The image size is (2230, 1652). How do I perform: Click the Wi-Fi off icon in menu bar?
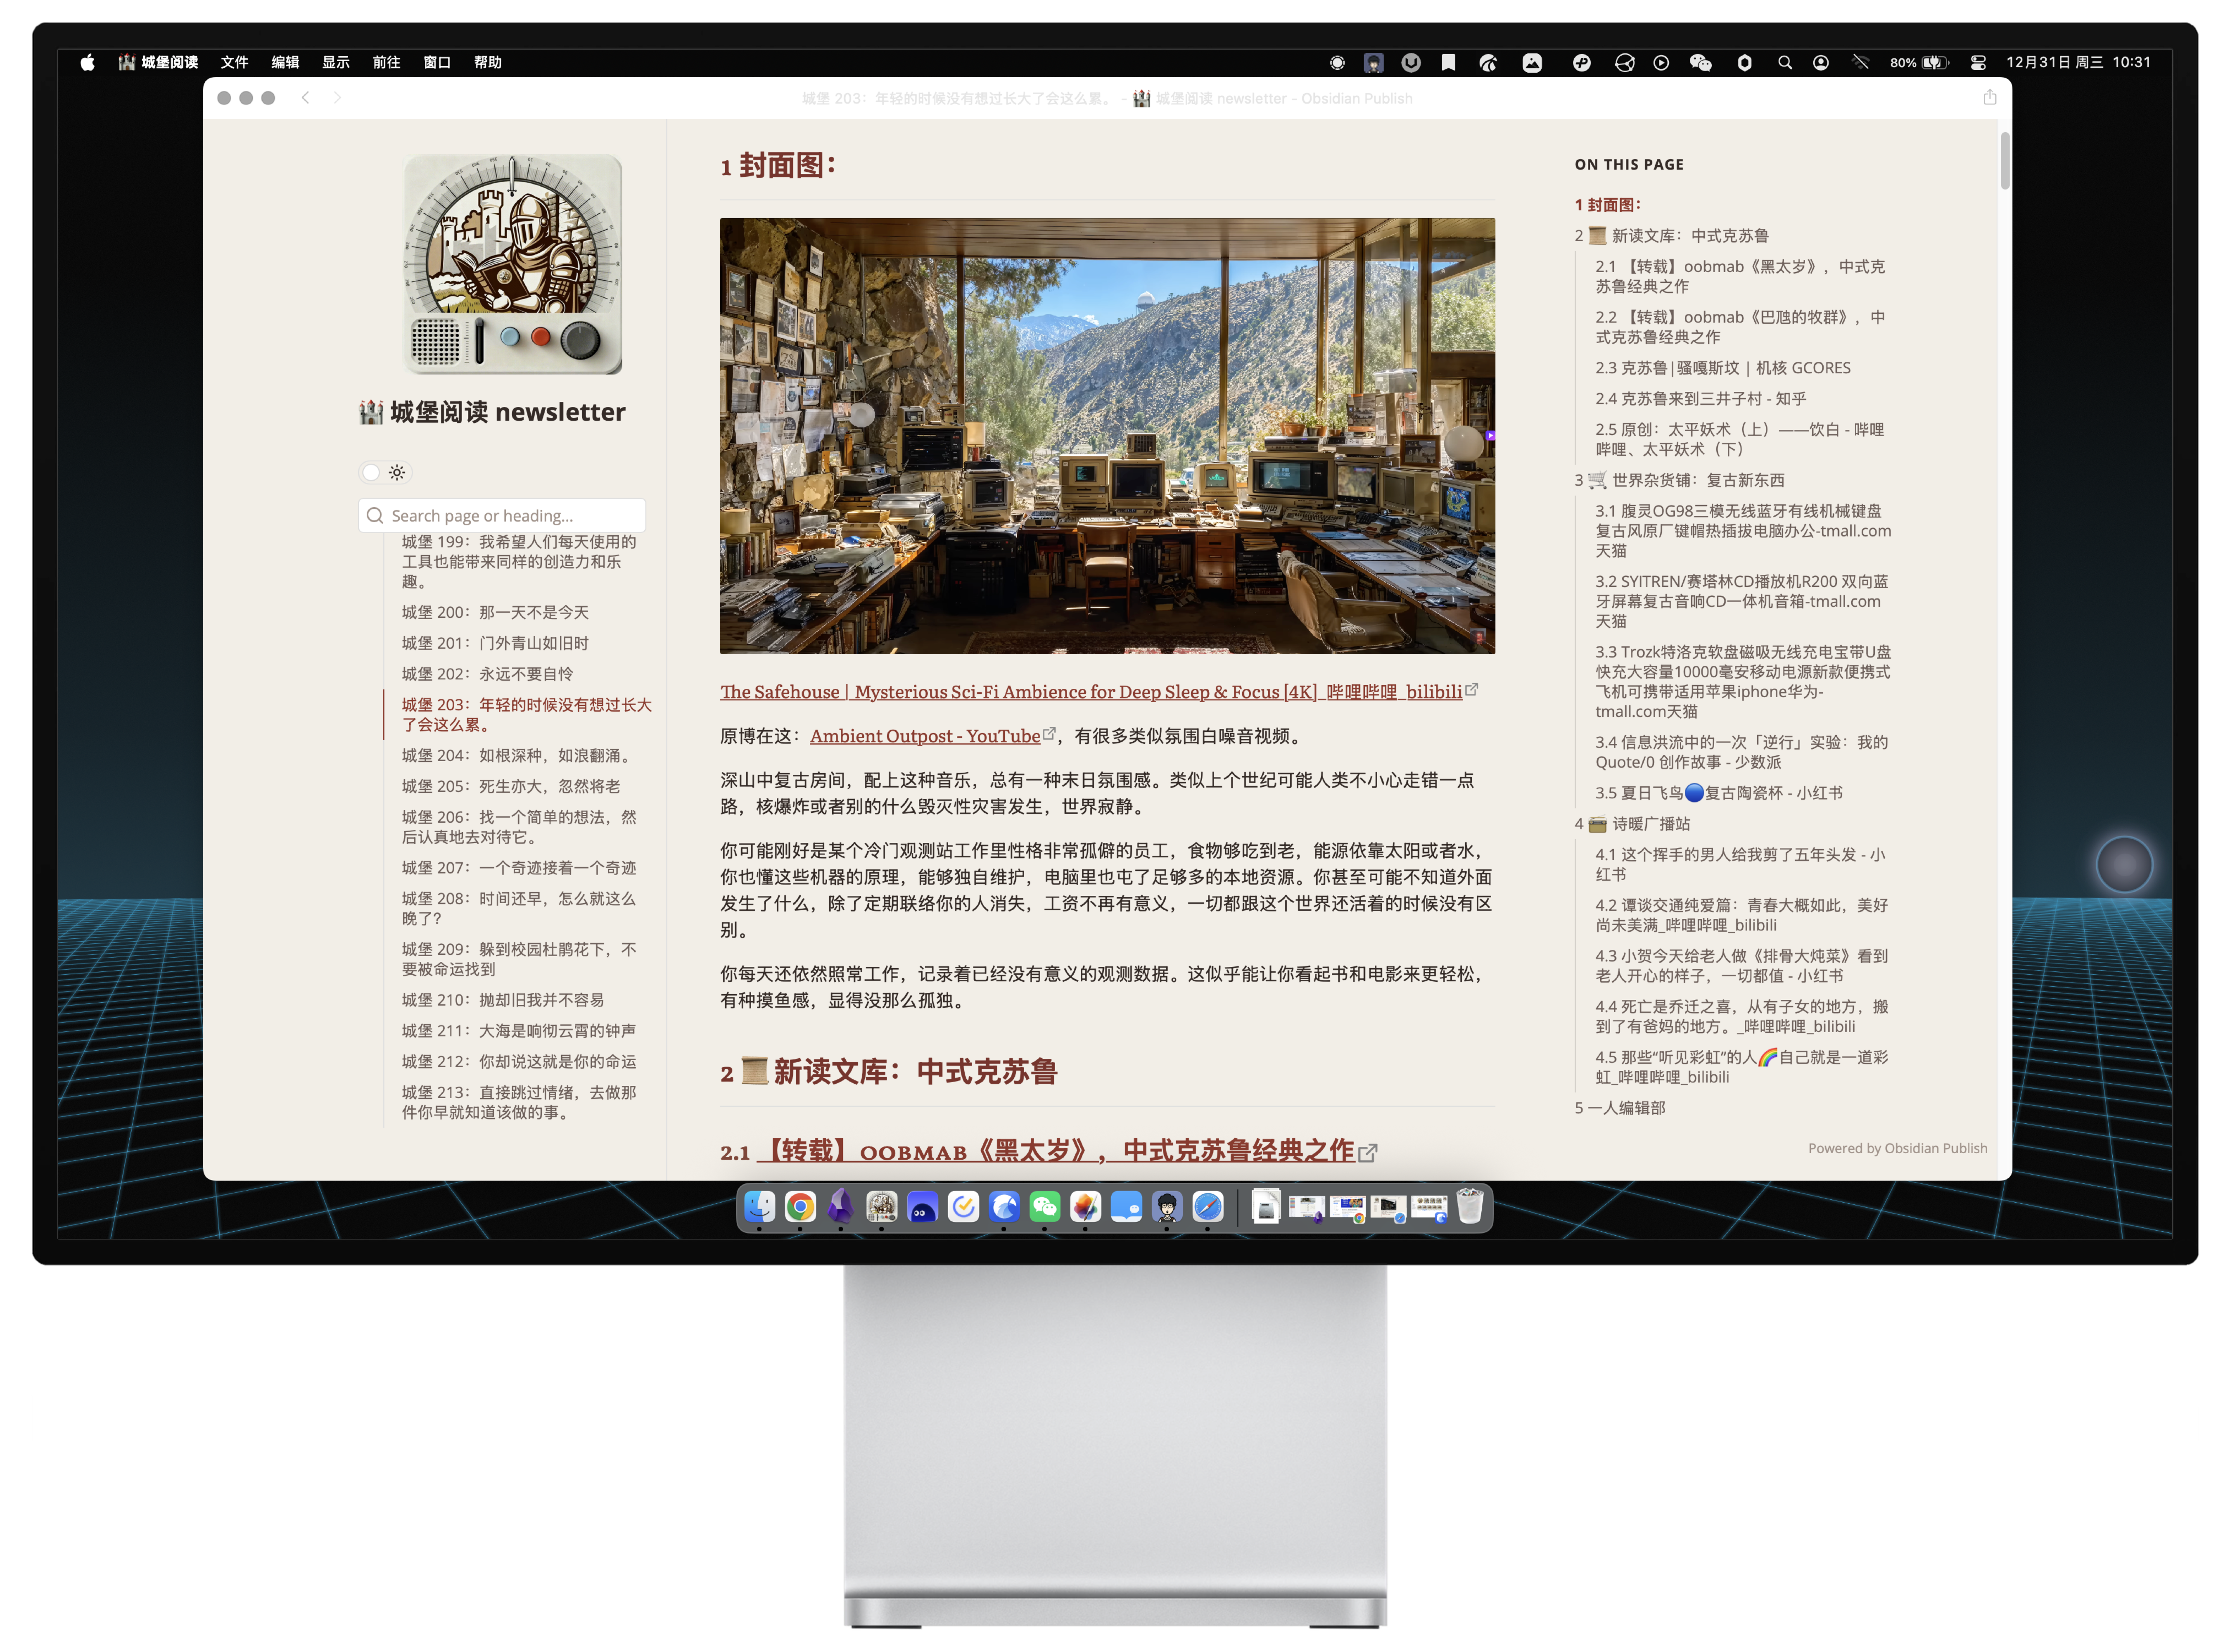1860,62
